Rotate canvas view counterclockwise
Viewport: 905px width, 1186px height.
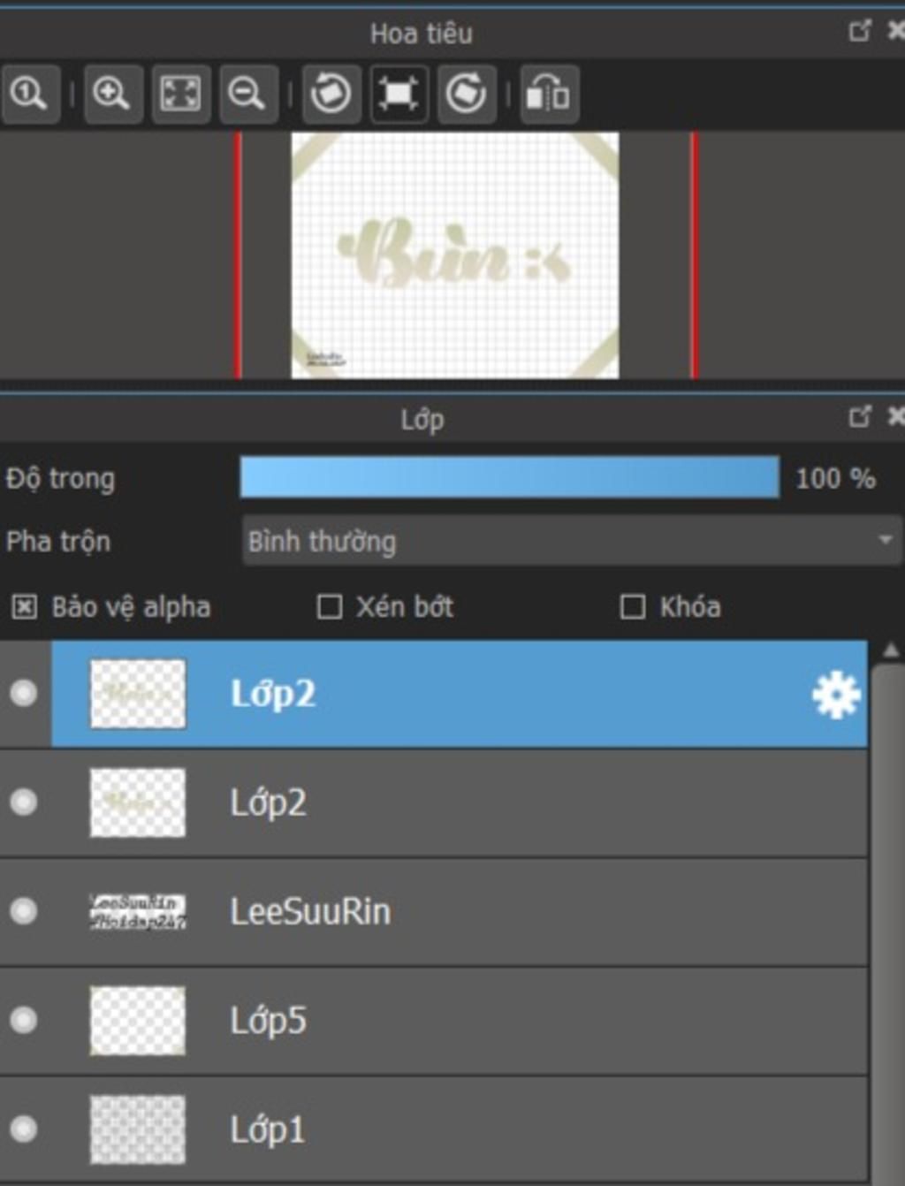click(x=331, y=94)
